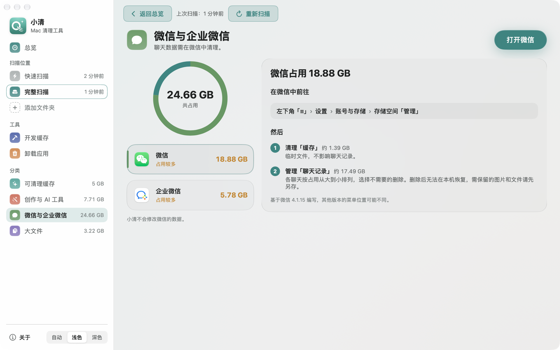
Task: Select 完整扫描 sidebar item
Action: point(57,92)
